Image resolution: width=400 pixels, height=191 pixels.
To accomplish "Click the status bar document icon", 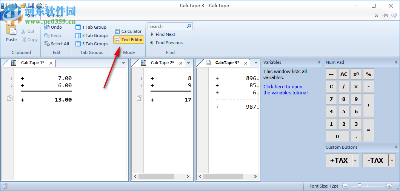I will 6,186.
